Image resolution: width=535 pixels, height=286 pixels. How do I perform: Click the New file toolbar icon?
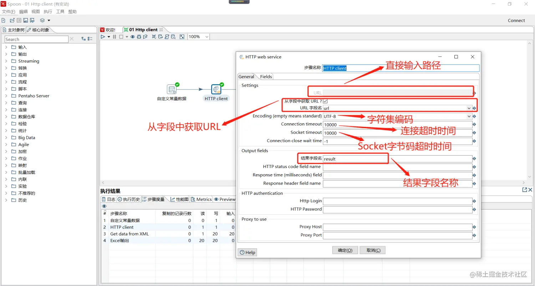3,20
